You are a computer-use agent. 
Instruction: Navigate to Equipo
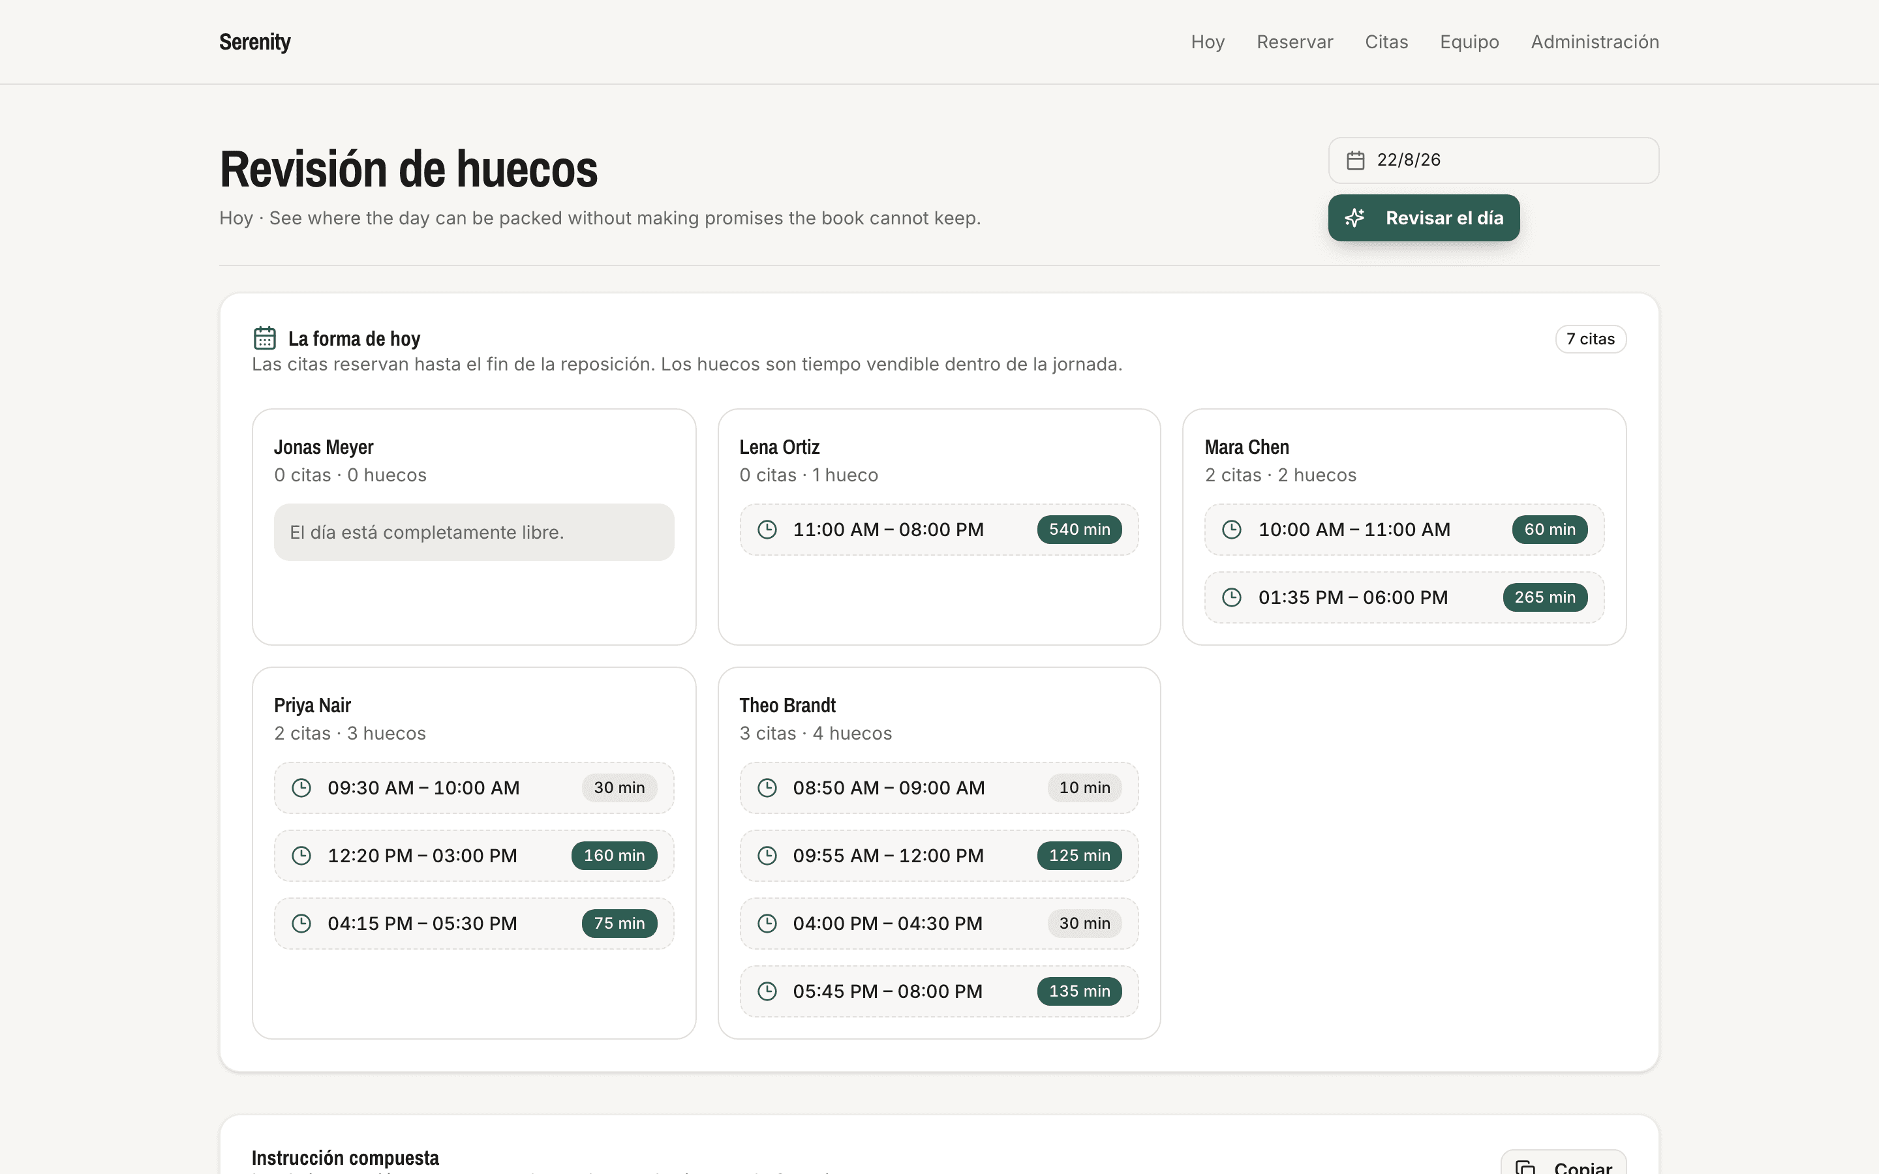click(x=1469, y=42)
